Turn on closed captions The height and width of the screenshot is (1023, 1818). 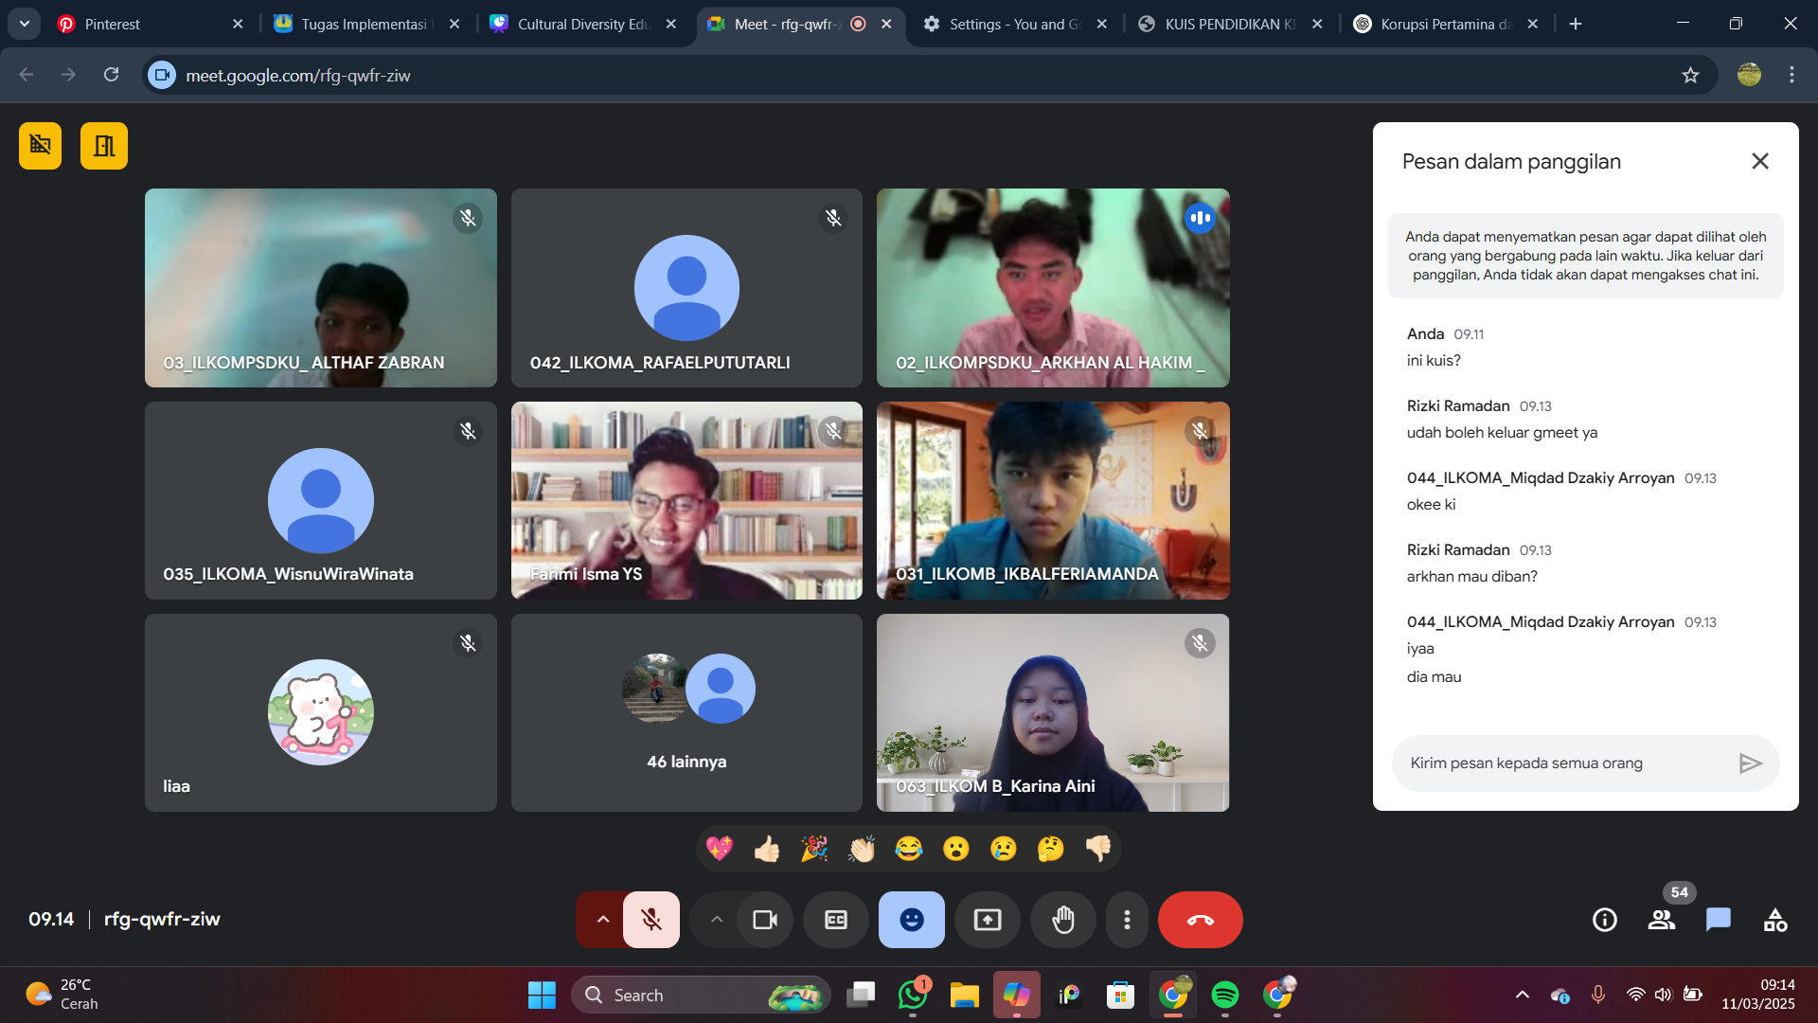click(x=836, y=920)
